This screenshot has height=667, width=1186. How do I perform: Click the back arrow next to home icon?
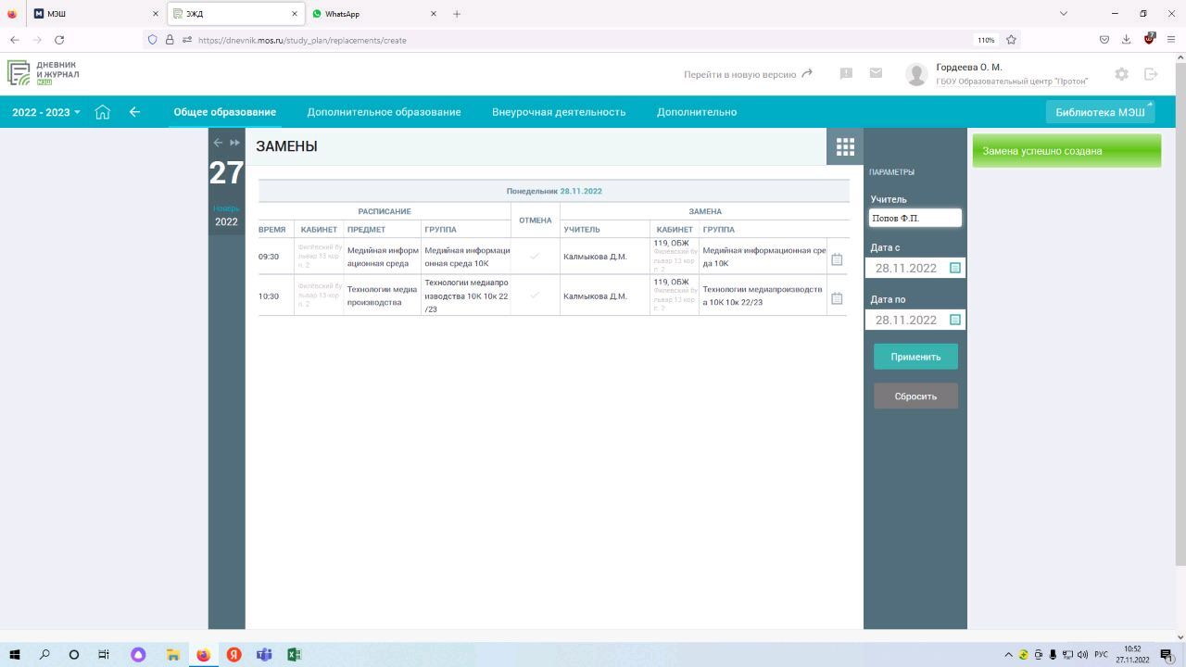tap(134, 112)
